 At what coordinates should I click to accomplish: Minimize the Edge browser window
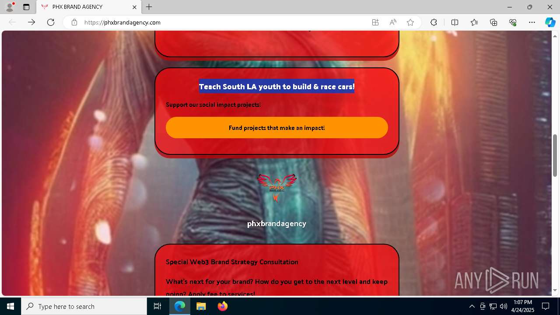click(510, 7)
